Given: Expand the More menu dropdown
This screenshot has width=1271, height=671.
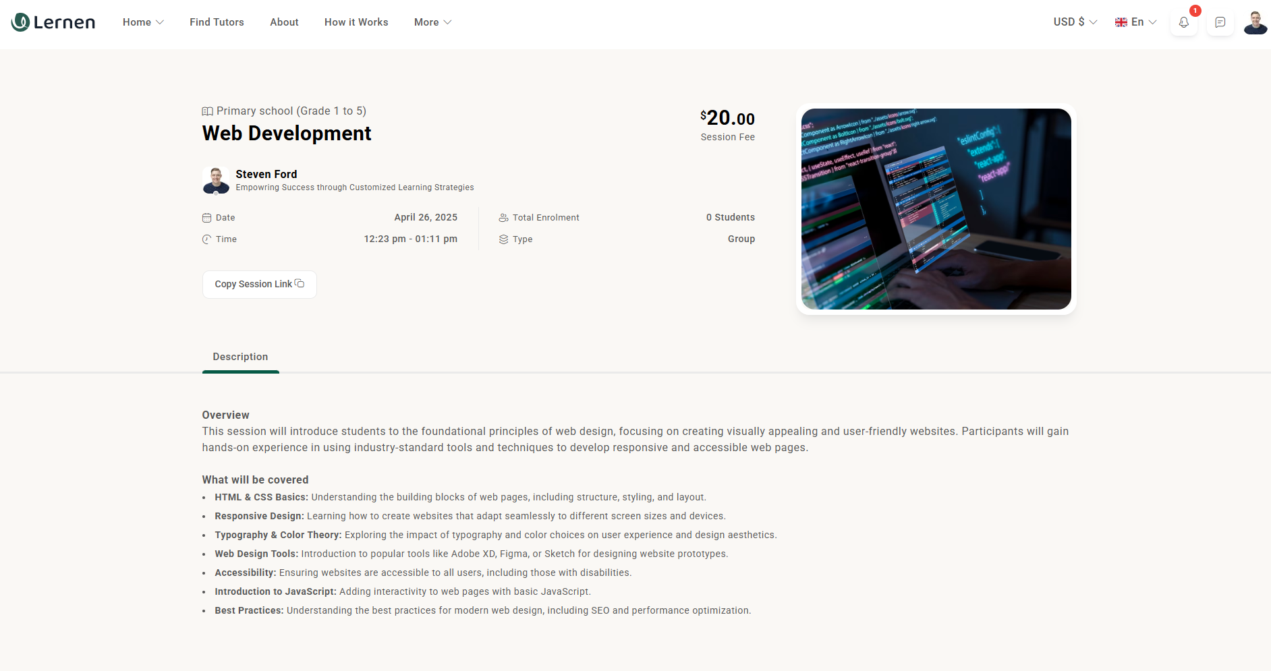Looking at the screenshot, I should 432,22.
